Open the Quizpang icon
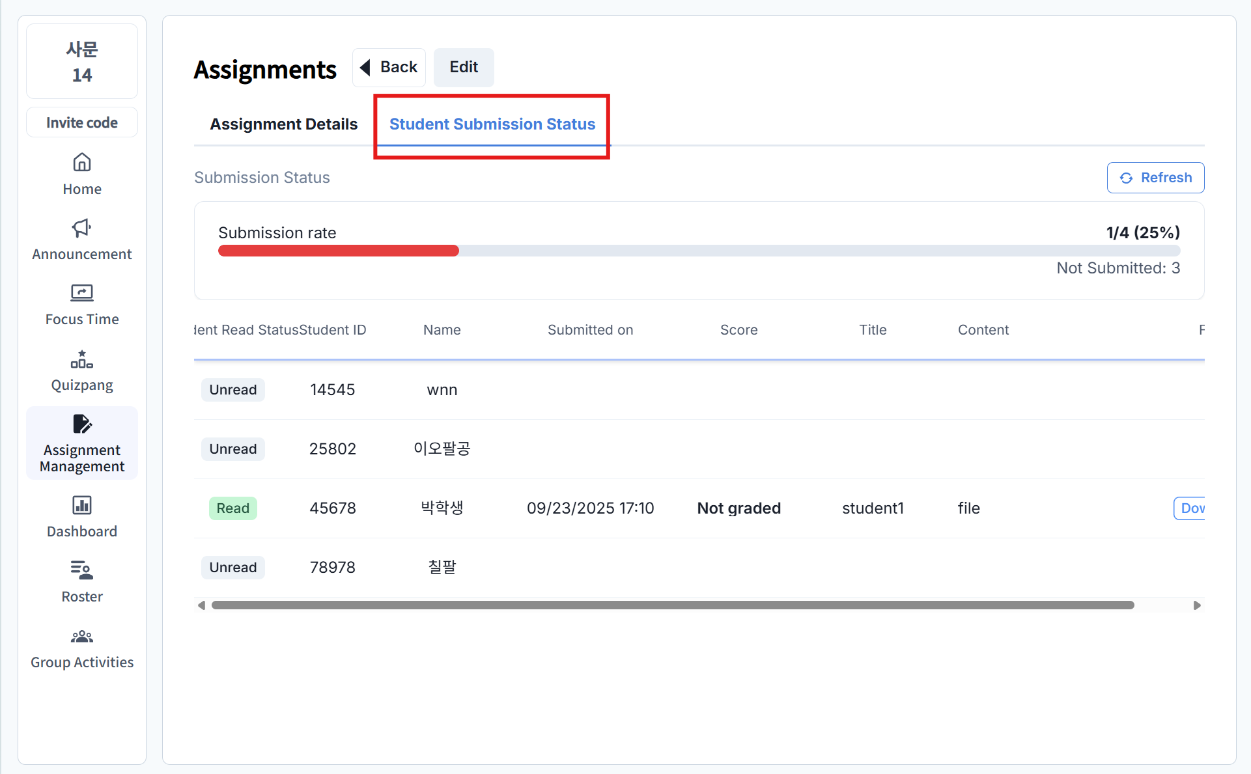The height and width of the screenshot is (774, 1251). click(x=82, y=359)
